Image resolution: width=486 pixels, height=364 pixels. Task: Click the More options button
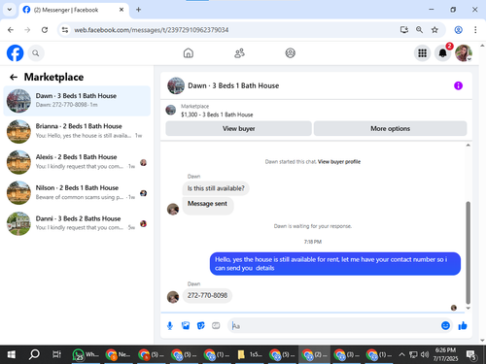tap(390, 129)
